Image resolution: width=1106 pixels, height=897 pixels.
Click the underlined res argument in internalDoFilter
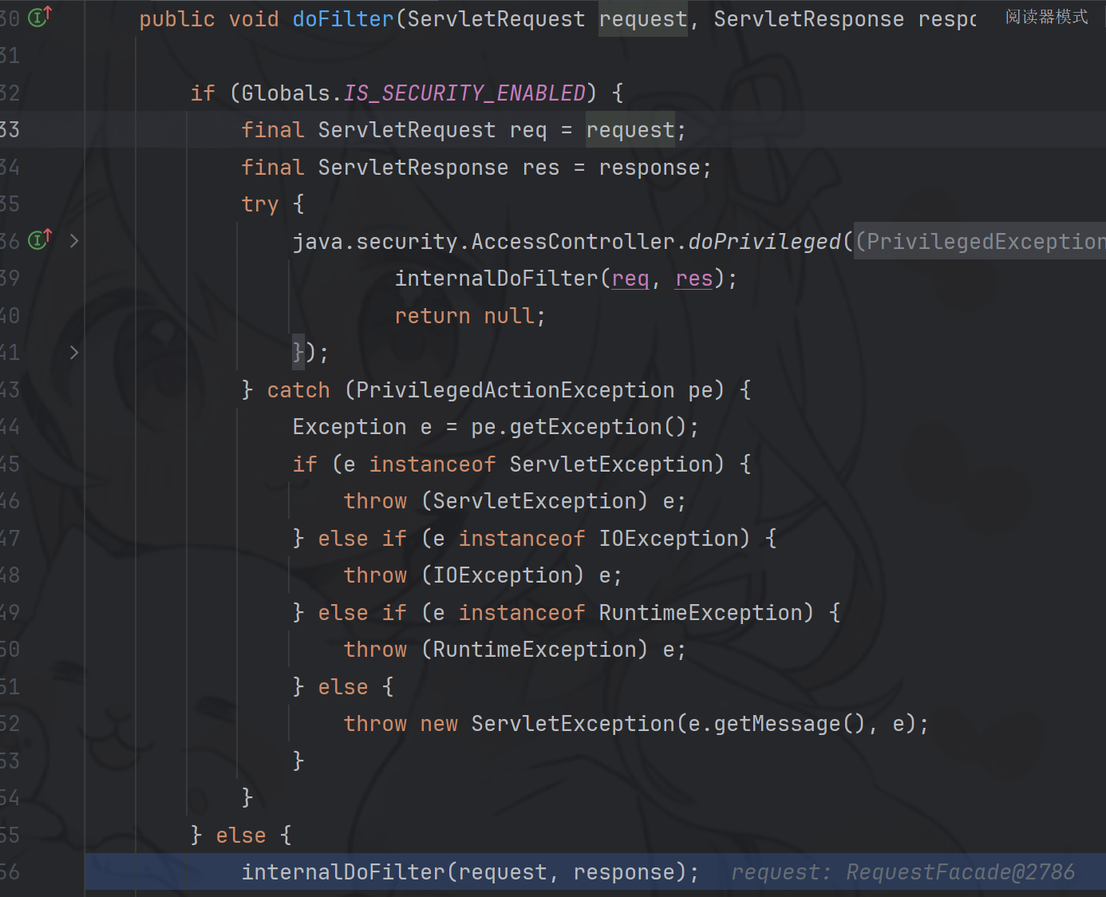tap(693, 279)
